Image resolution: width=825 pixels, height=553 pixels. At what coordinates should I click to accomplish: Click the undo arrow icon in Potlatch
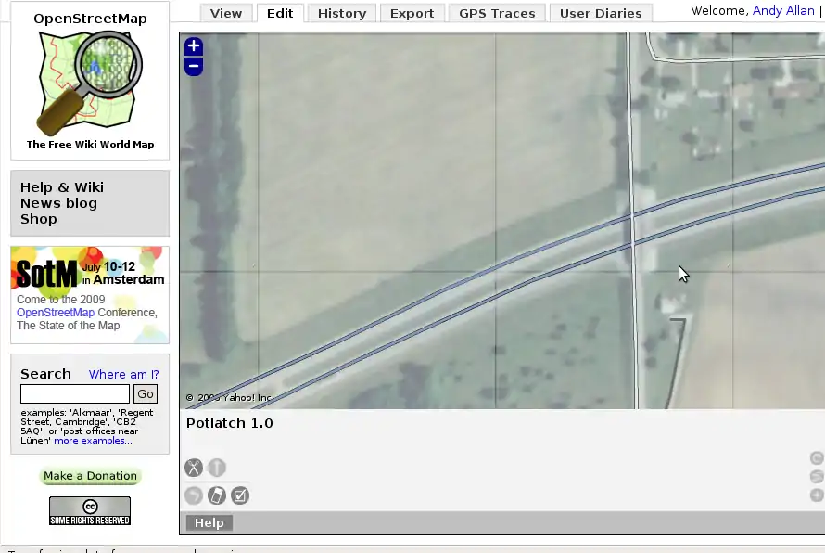pos(193,495)
